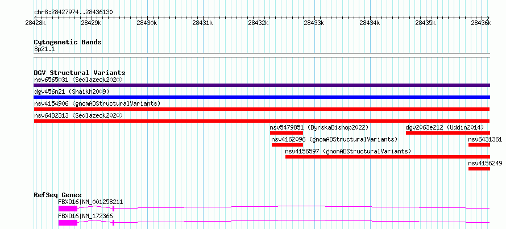Click the nsv4156249 label text
Viewport: 506px width, 229px height.
[485, 163]
